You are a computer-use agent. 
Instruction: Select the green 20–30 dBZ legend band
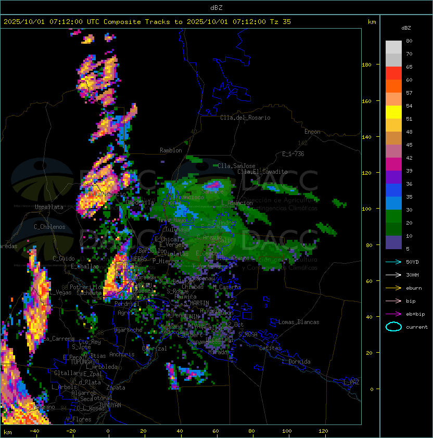pyautogui.click(x=393, y=216)
